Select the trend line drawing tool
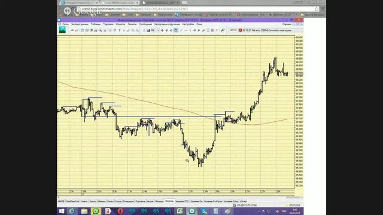The height and width of the screenshot is (215, 383). (181, 30)
